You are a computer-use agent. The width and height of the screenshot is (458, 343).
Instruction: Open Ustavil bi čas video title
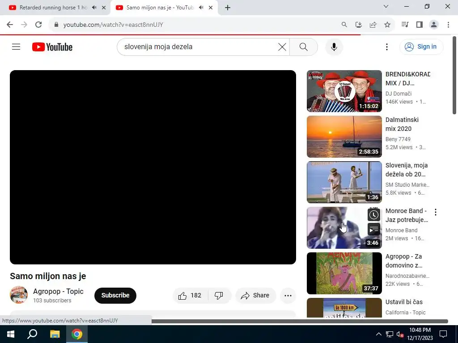(404, 302)
